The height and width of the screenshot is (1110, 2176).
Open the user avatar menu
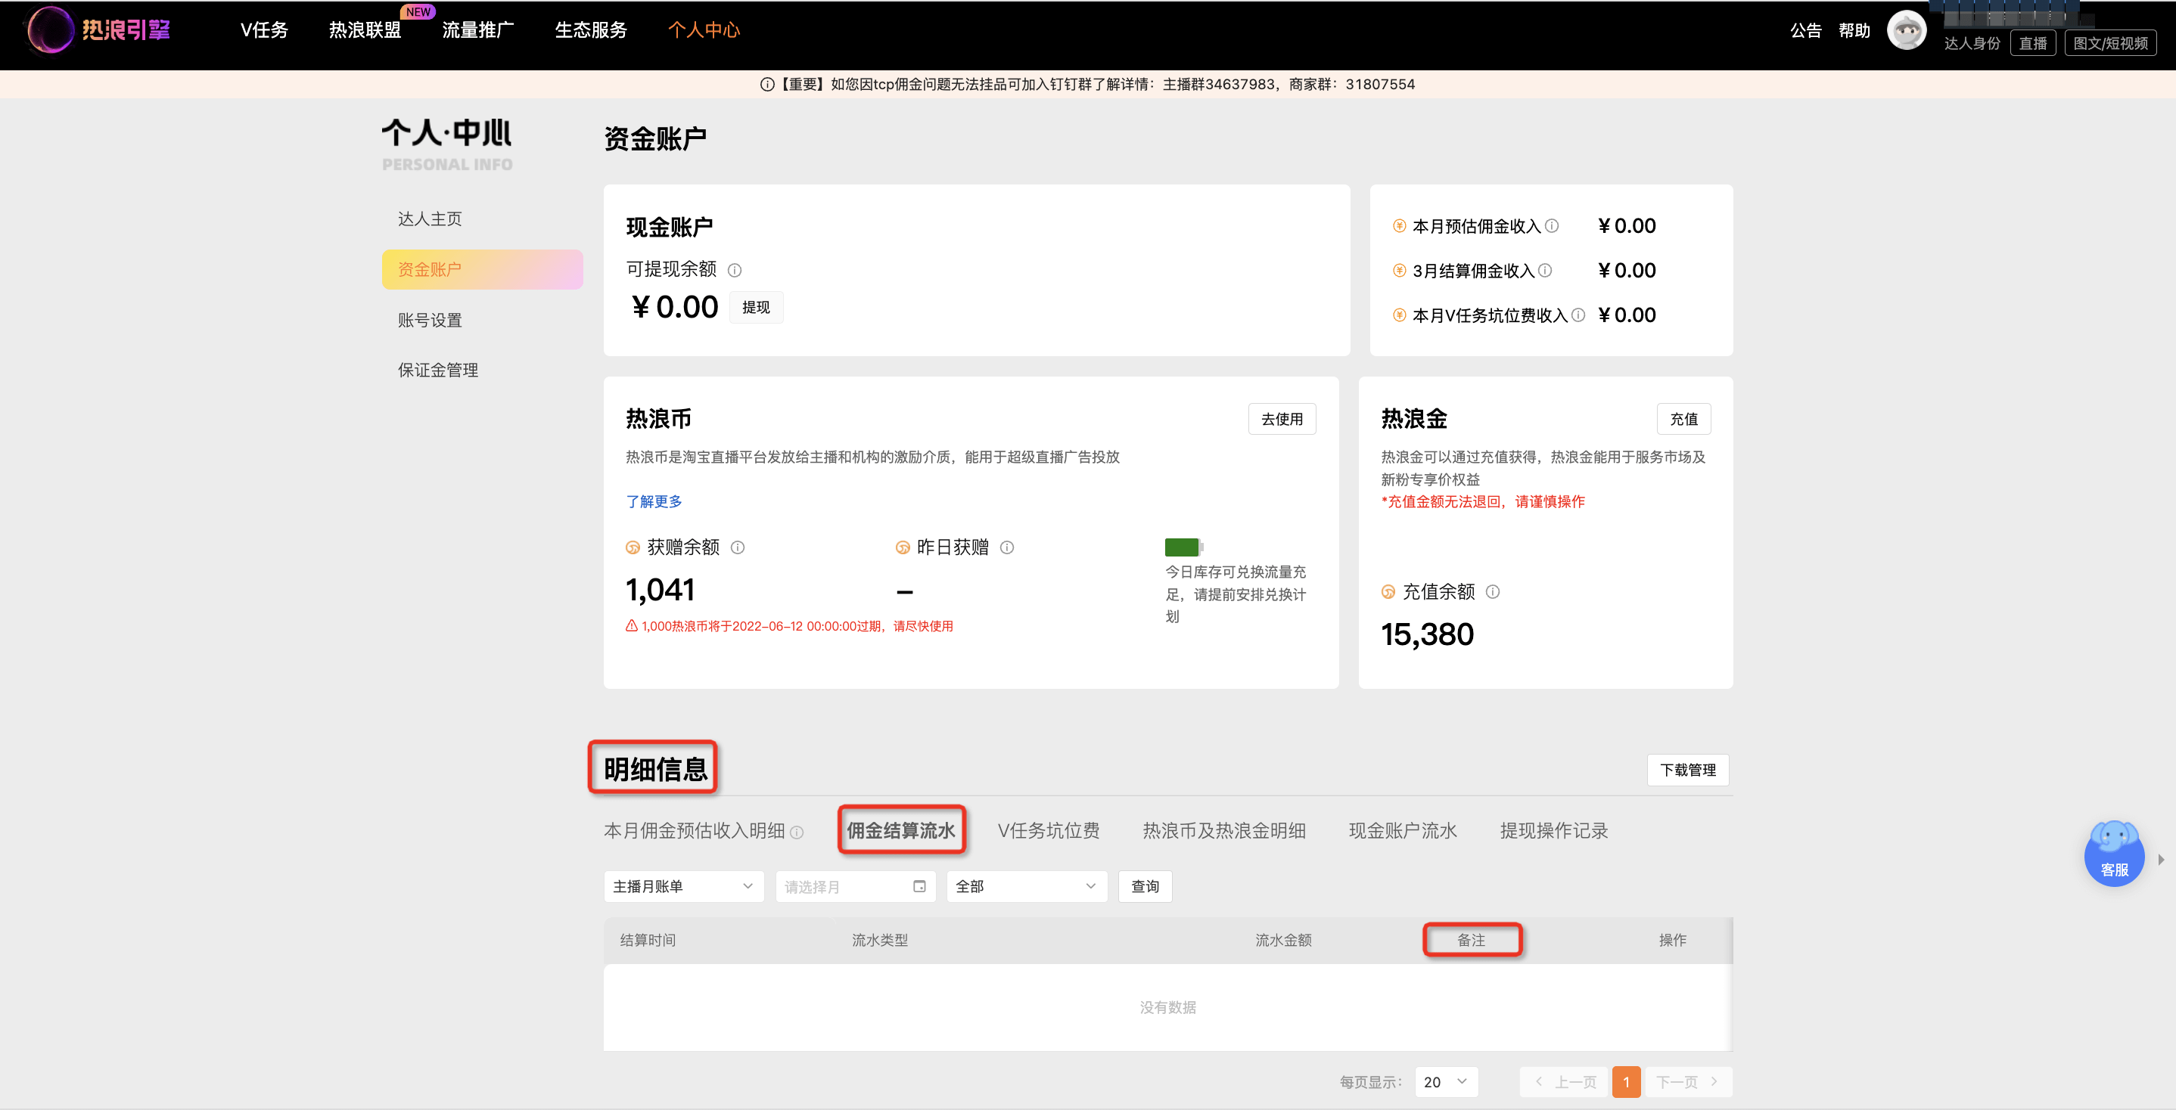click(1906, 30)
